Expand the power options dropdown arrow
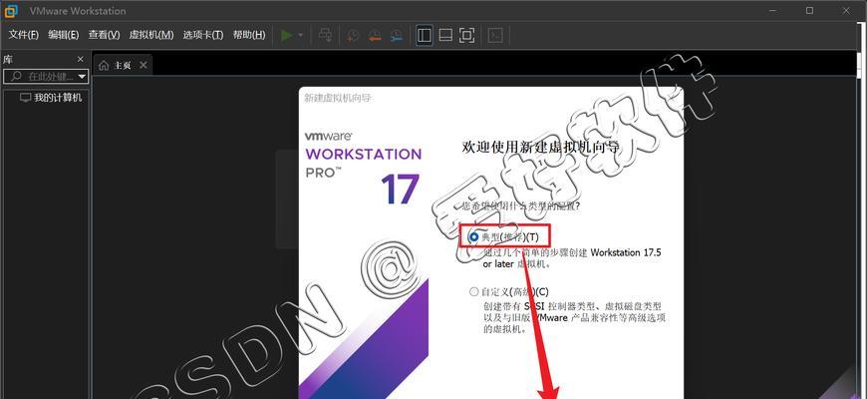The width and height of the screenshot is (867, 399). click(x=301, y=36)
